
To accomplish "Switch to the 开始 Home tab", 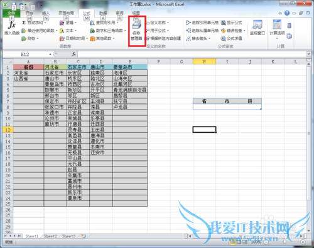I will tap(30, 13).
